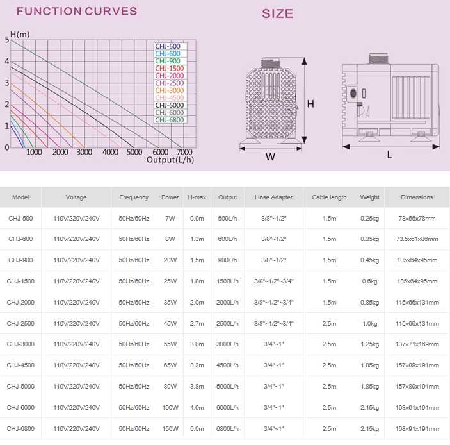Click the H(m) axis label on chart
Viewport: 450px width, 445px height.
(x=20, y=33)
